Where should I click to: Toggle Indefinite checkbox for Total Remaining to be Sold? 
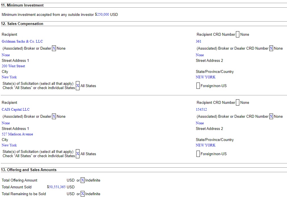tap(83, 194)
